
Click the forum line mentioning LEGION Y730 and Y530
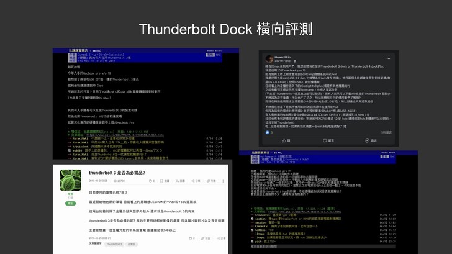[143, 202]
